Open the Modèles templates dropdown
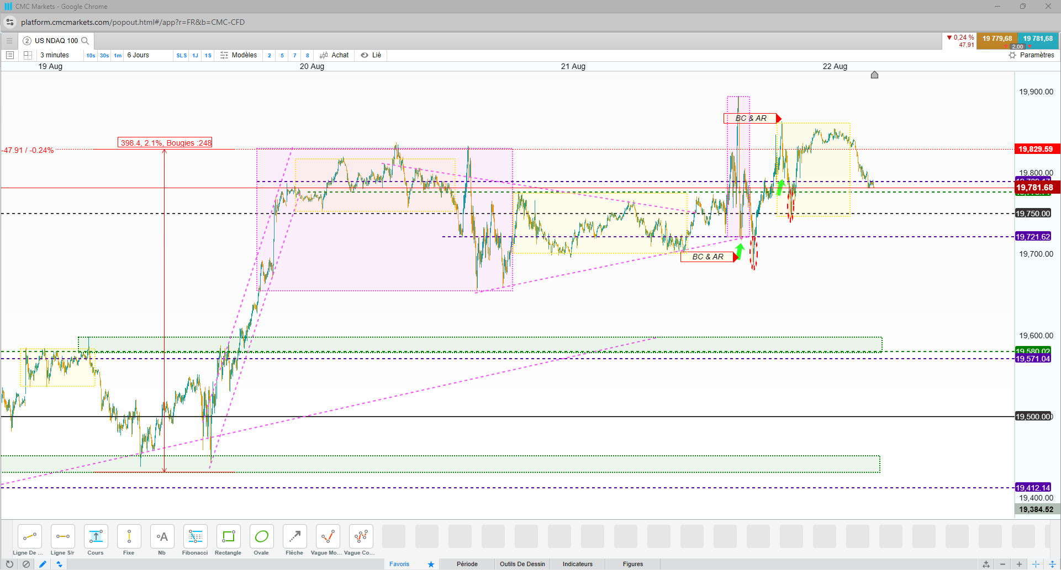 (x=244, y=55)
